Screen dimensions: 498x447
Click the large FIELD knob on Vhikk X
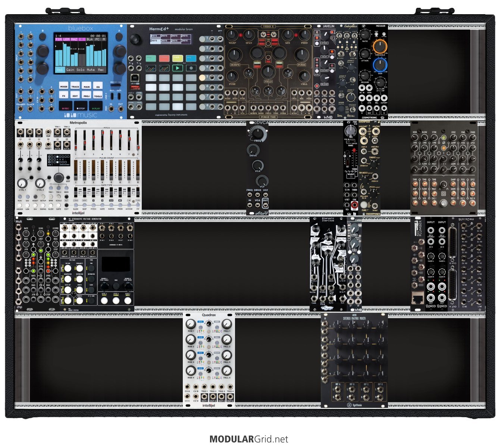[268, 72]
